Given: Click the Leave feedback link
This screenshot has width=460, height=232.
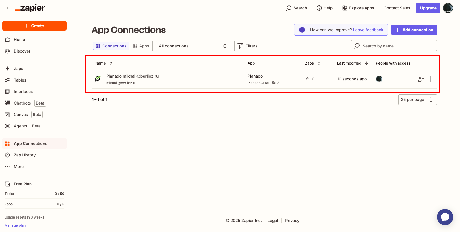Looking at the screenshot, I should tap(368, 30).
